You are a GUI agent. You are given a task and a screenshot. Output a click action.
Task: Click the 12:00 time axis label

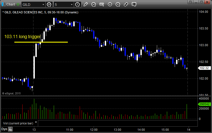coord(94,130)
